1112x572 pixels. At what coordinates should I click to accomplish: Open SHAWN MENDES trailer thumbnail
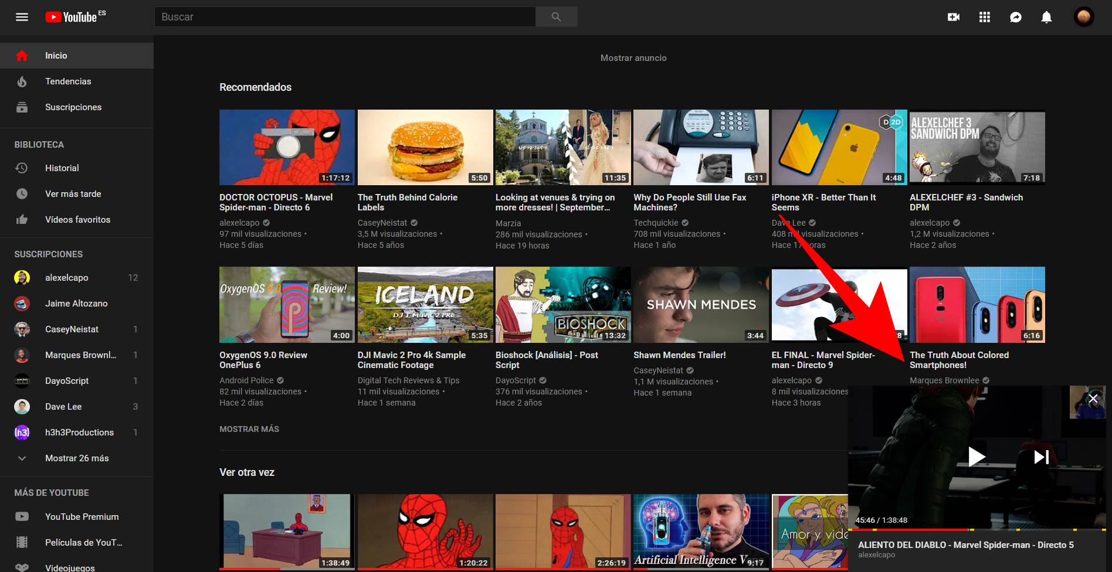coord(701,305)
